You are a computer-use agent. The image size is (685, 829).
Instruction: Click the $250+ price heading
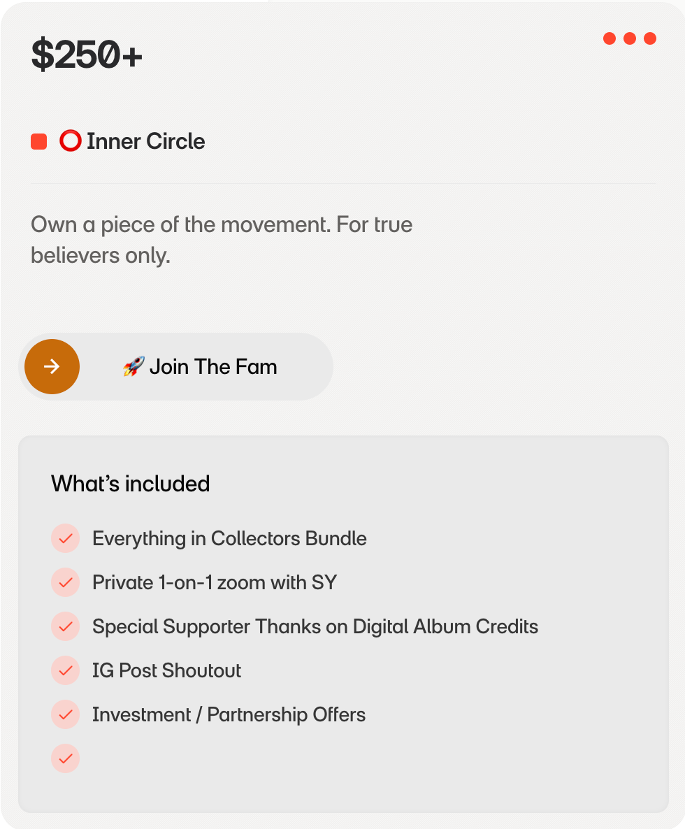tap(87, 56)
